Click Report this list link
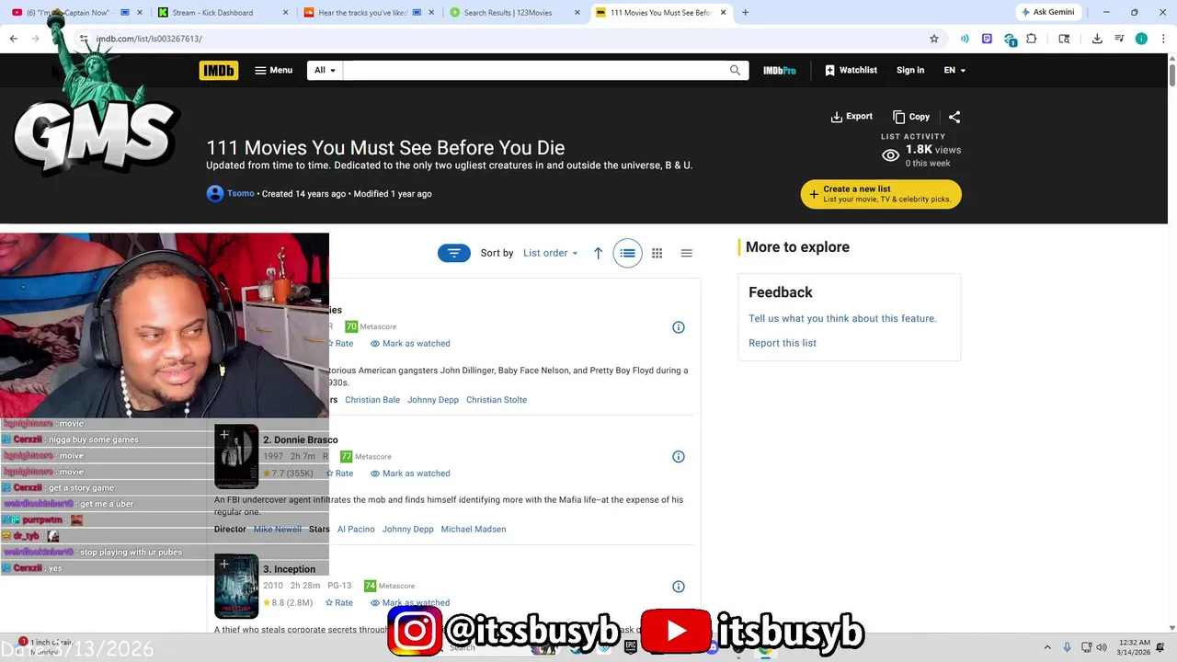The width and height of the screenshot is (1177, 662). coord(783,343)
